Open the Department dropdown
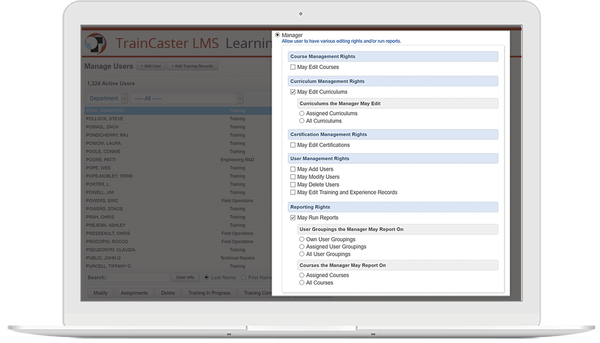The width and height of the screenshot is (600, 343). tap(107, 99)
